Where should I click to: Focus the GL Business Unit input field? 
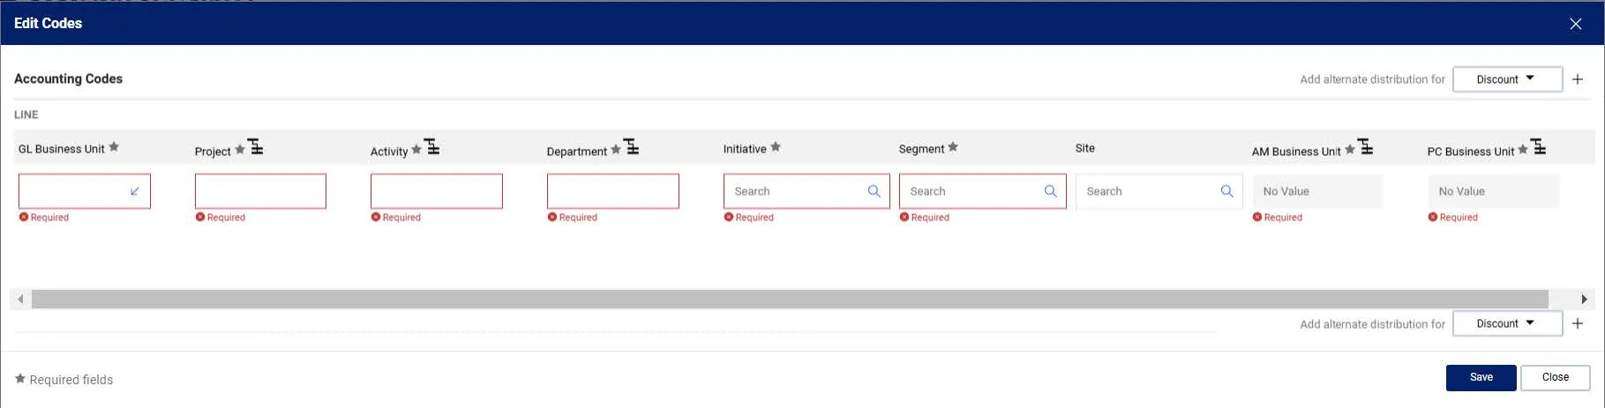[x=85, y=191]
